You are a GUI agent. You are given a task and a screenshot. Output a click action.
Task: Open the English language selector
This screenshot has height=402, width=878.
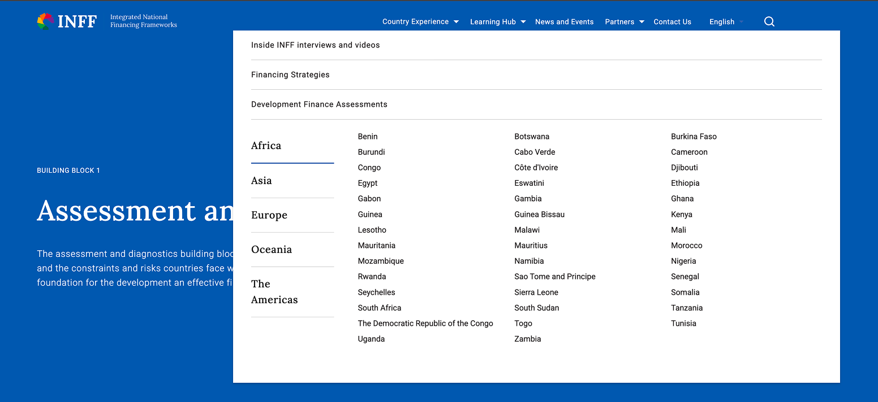pos(726,21)
